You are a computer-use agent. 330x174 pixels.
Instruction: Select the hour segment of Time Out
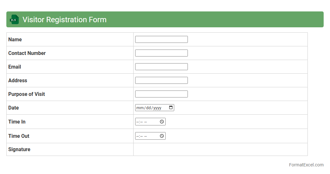(137, 136)
